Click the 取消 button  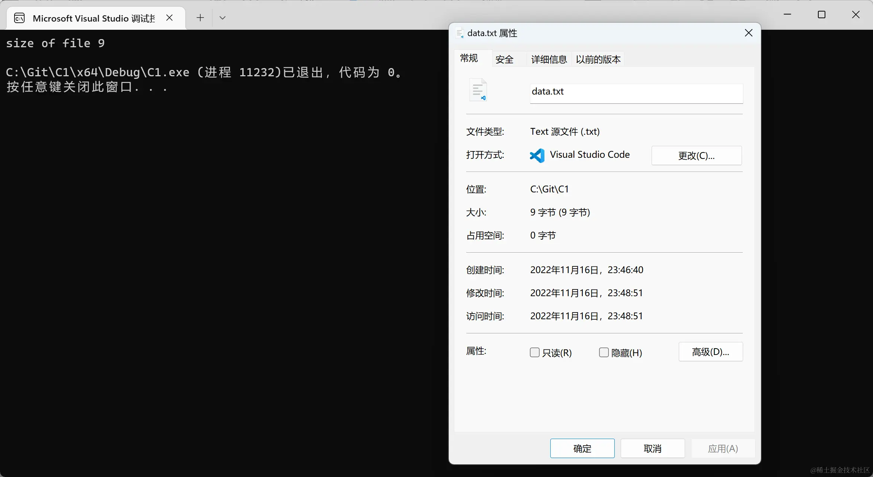652,448
